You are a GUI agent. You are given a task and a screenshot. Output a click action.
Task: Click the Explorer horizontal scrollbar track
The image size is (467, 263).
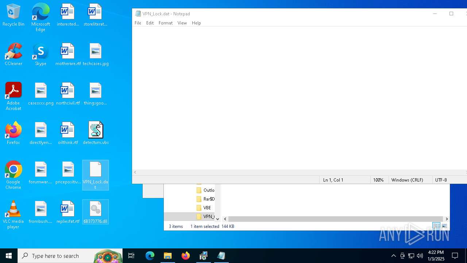336,219
